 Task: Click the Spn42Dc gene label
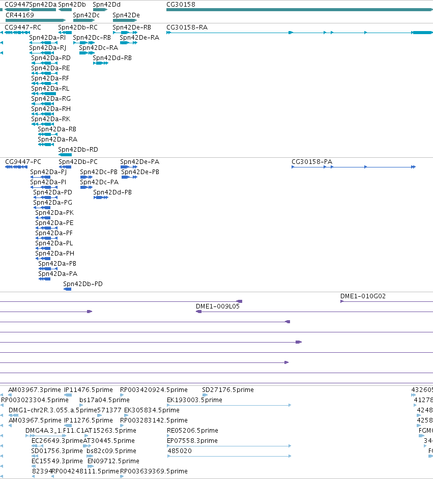click(86, 15)
